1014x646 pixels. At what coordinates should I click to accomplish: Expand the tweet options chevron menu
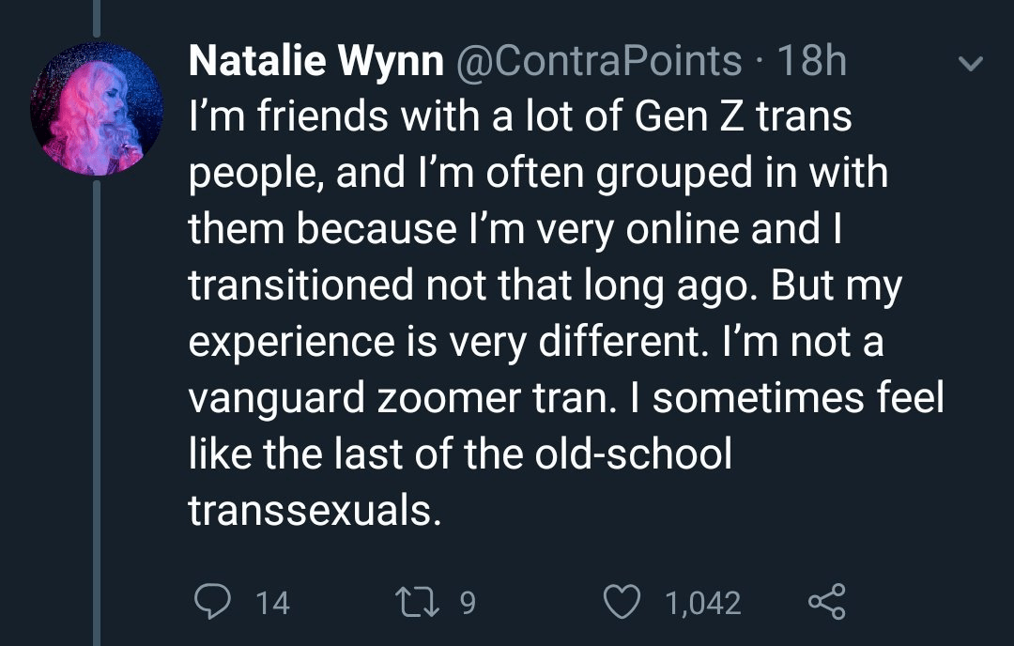(x=970, y=63)
